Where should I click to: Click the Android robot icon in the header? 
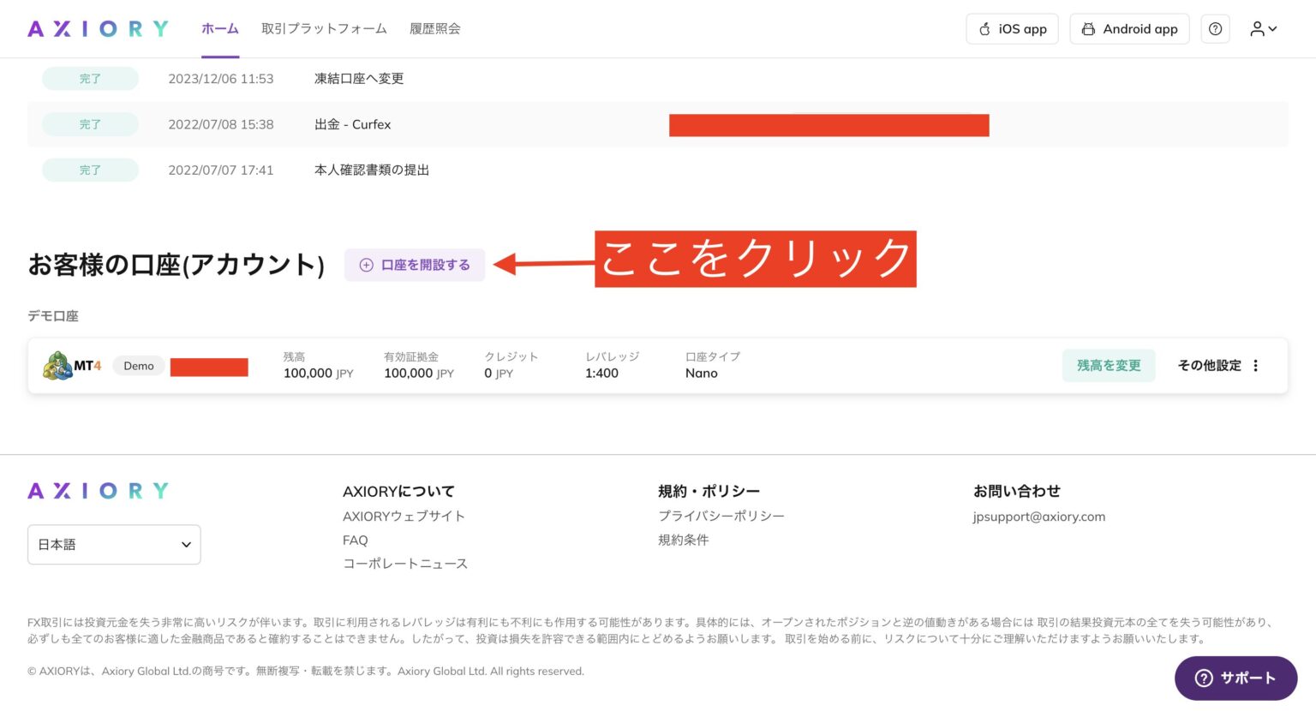click(x=1088, y=28)
